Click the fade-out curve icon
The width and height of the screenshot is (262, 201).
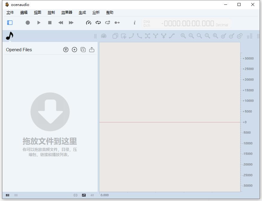(139, 36)
